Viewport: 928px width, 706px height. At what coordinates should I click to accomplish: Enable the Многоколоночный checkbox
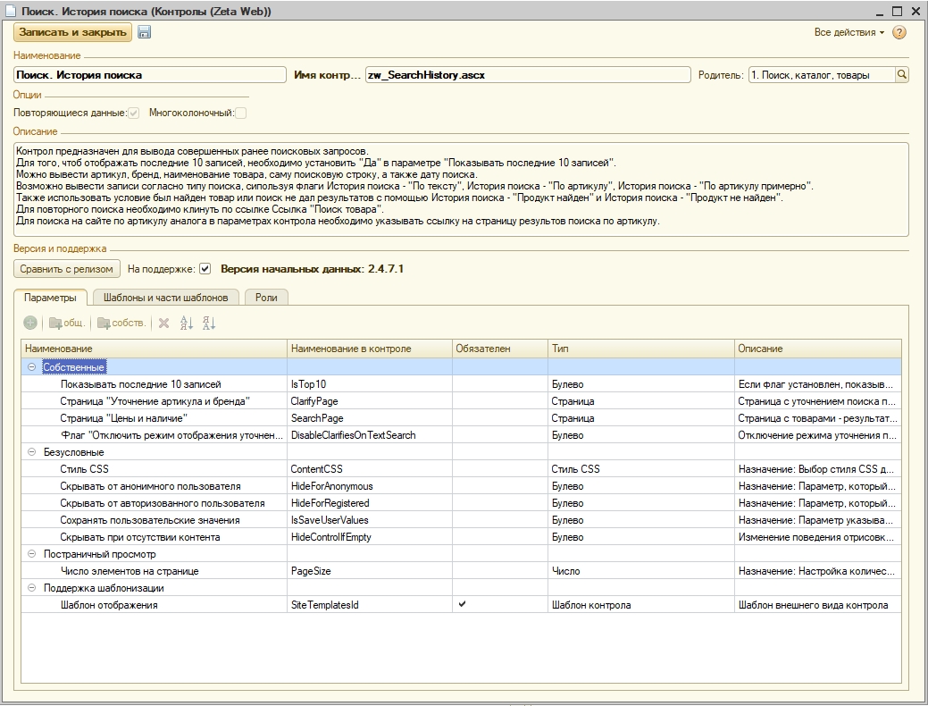coord(240,113)
